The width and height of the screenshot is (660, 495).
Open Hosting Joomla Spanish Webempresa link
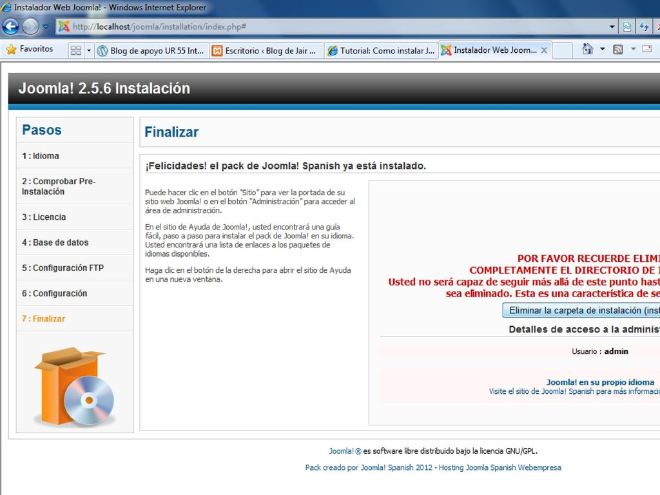[500, 467]
